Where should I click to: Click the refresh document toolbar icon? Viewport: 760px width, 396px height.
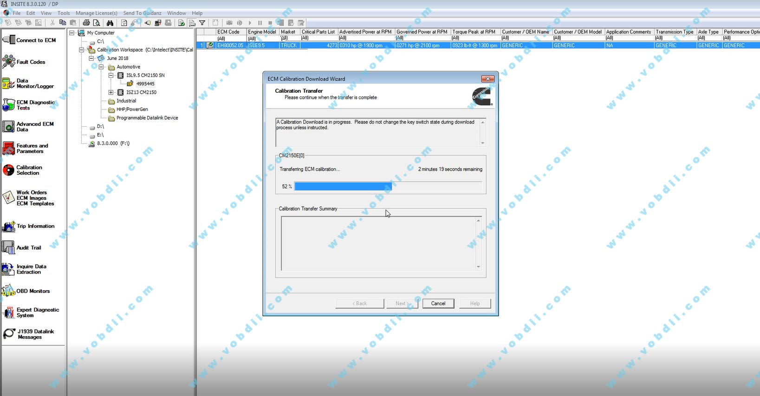pos(124,23)
